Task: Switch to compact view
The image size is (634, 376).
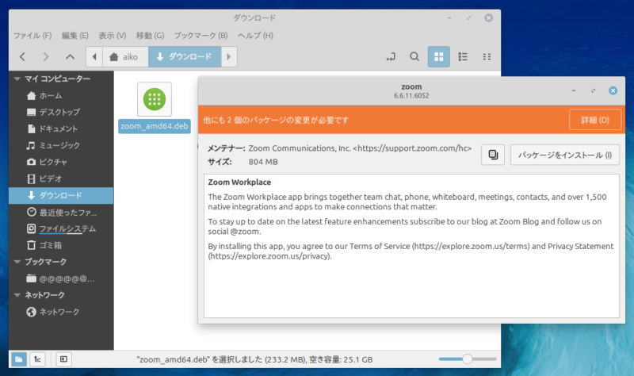Action: 487,57
